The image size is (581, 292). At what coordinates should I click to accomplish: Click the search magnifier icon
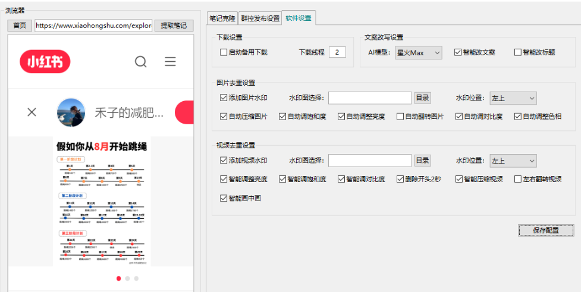140,62
